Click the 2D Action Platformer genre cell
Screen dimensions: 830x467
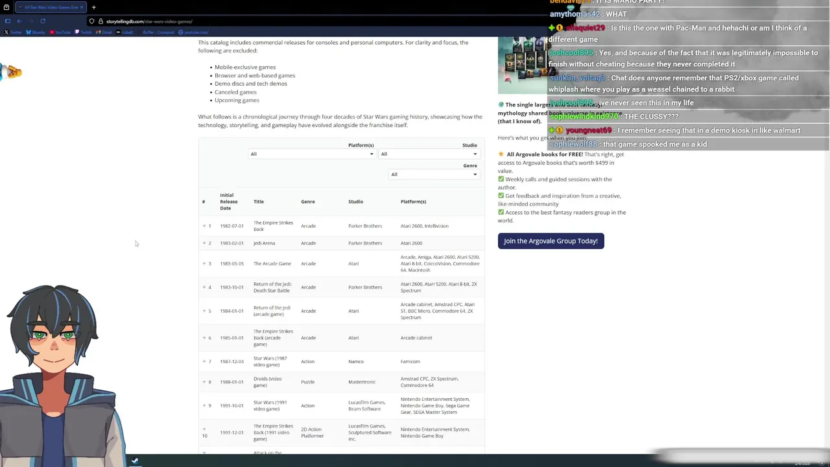pos(313,433)
